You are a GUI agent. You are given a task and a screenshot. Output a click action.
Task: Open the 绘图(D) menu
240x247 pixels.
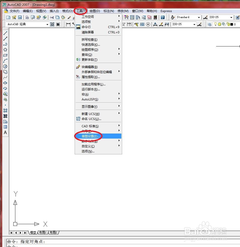point(95,11)
